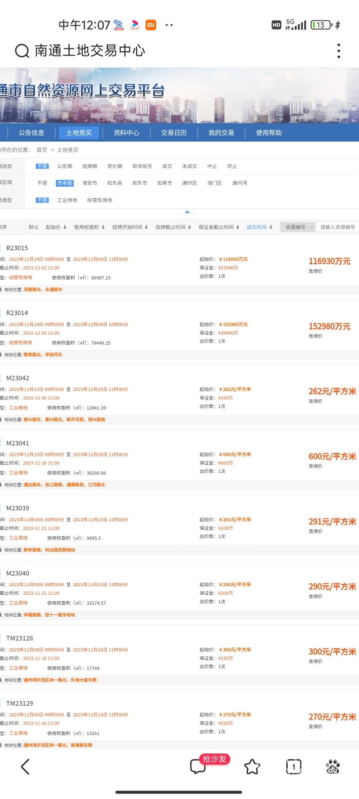Screen dimensions: 359x799
Task: Select the 工业用地 land type filter
Action: 67,200
